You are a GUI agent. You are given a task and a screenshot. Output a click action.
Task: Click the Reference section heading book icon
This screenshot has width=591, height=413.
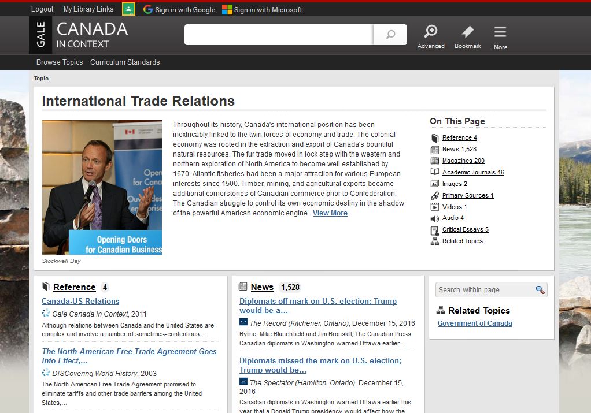point(46,287)
